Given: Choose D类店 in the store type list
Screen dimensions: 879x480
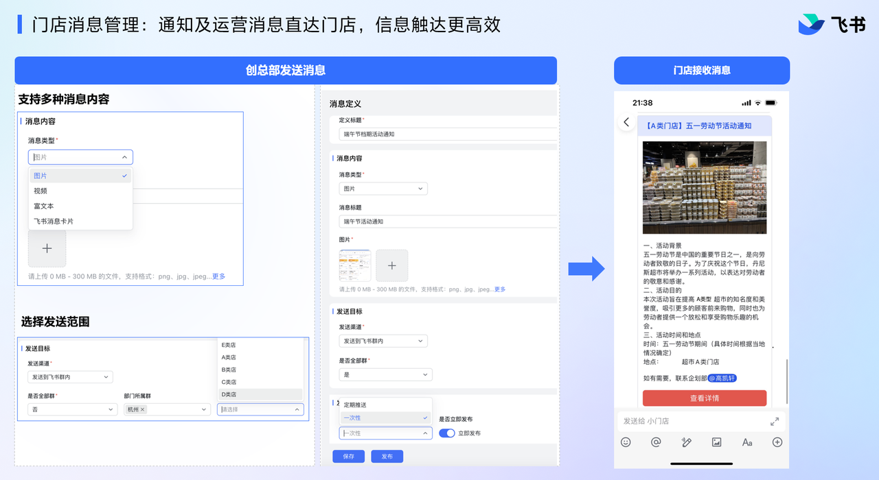Looking at the screenshot, I should [229, 394].
